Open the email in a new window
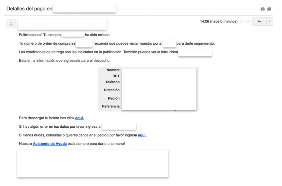The height and width of the screenshot is (186, 282). click(269, 9)
